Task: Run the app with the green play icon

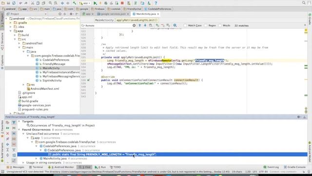Action: pos(95,3)
